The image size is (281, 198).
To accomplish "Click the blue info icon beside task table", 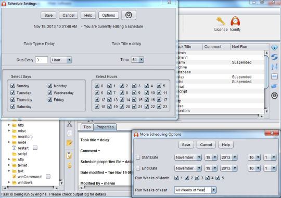I will coord(274,47).
